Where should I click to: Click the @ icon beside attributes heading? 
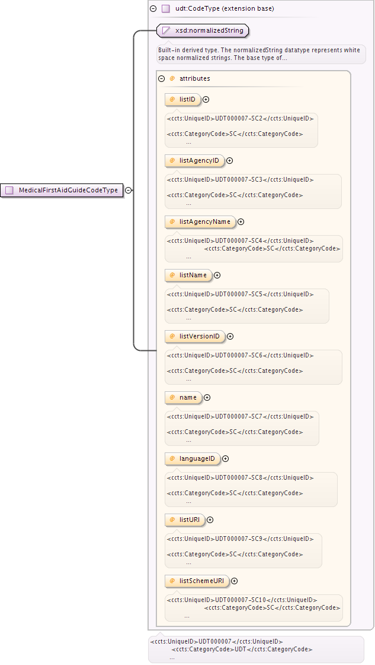click(x=172, y=78)
